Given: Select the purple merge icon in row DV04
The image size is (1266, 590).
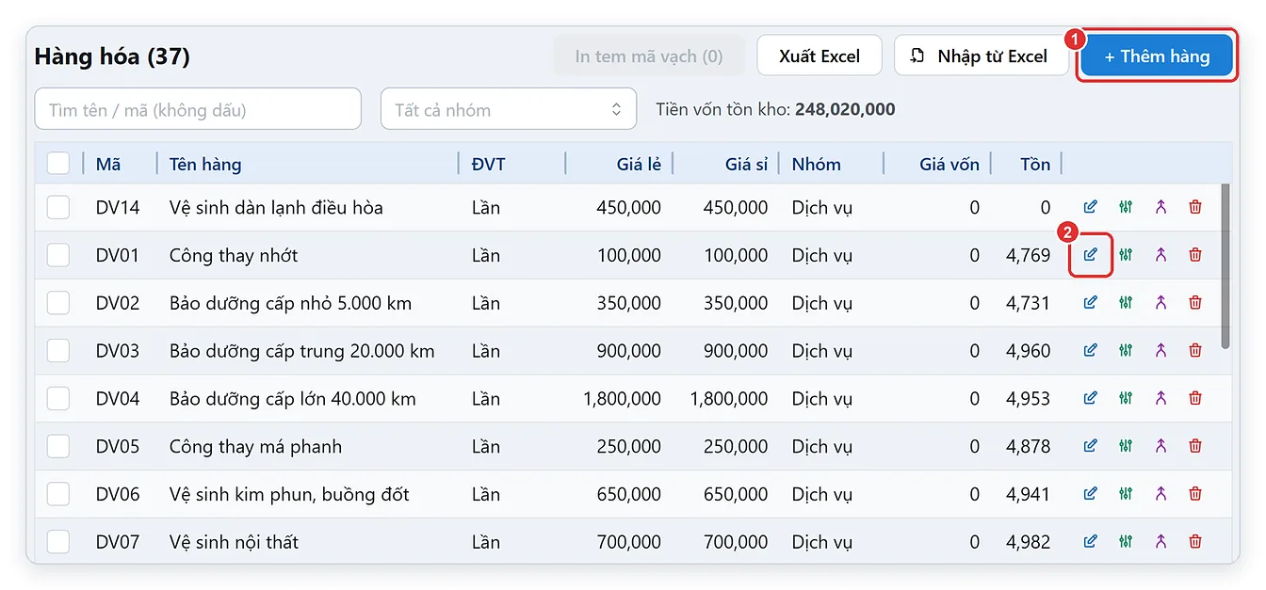Looking at the screenshot, I should coord(1160,398).
